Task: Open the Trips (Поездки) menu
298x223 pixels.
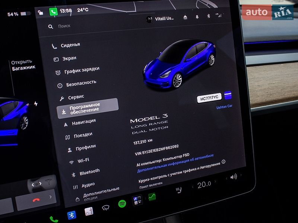Action: click(x=79, y=136)
